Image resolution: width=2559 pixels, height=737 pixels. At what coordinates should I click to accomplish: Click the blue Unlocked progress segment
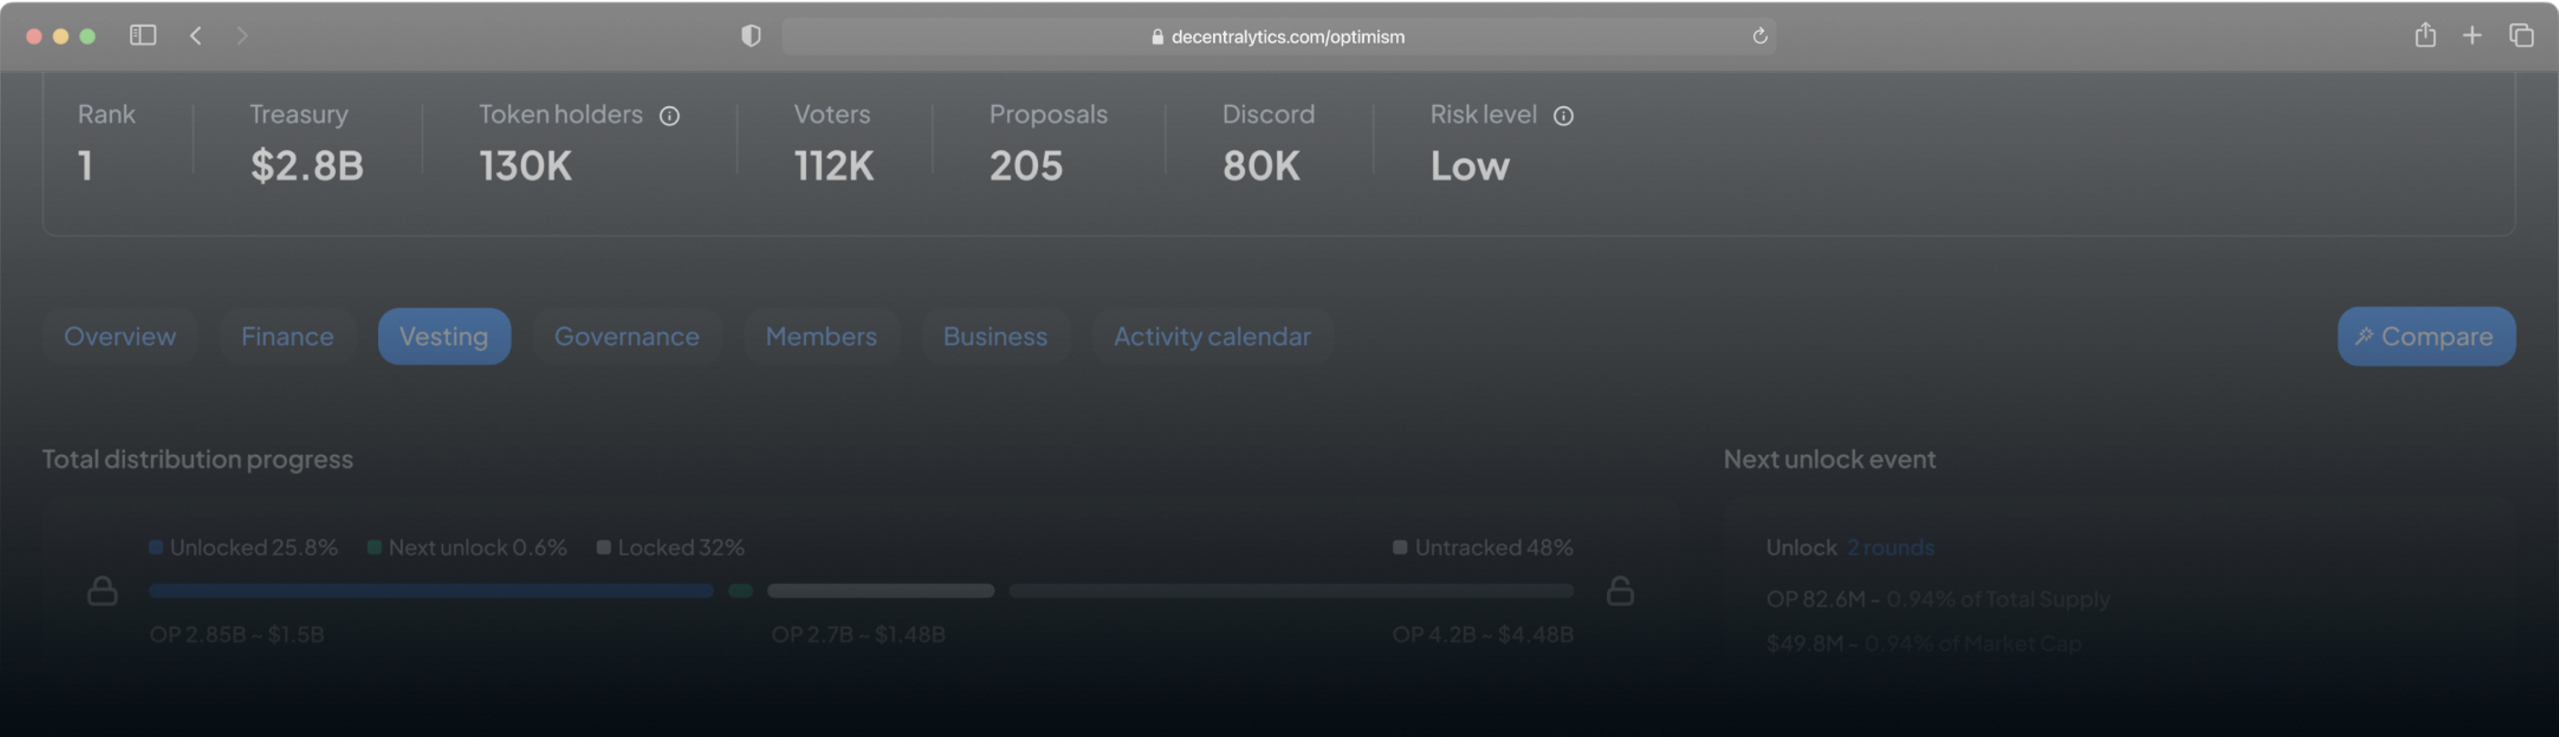tap(431, 591)
